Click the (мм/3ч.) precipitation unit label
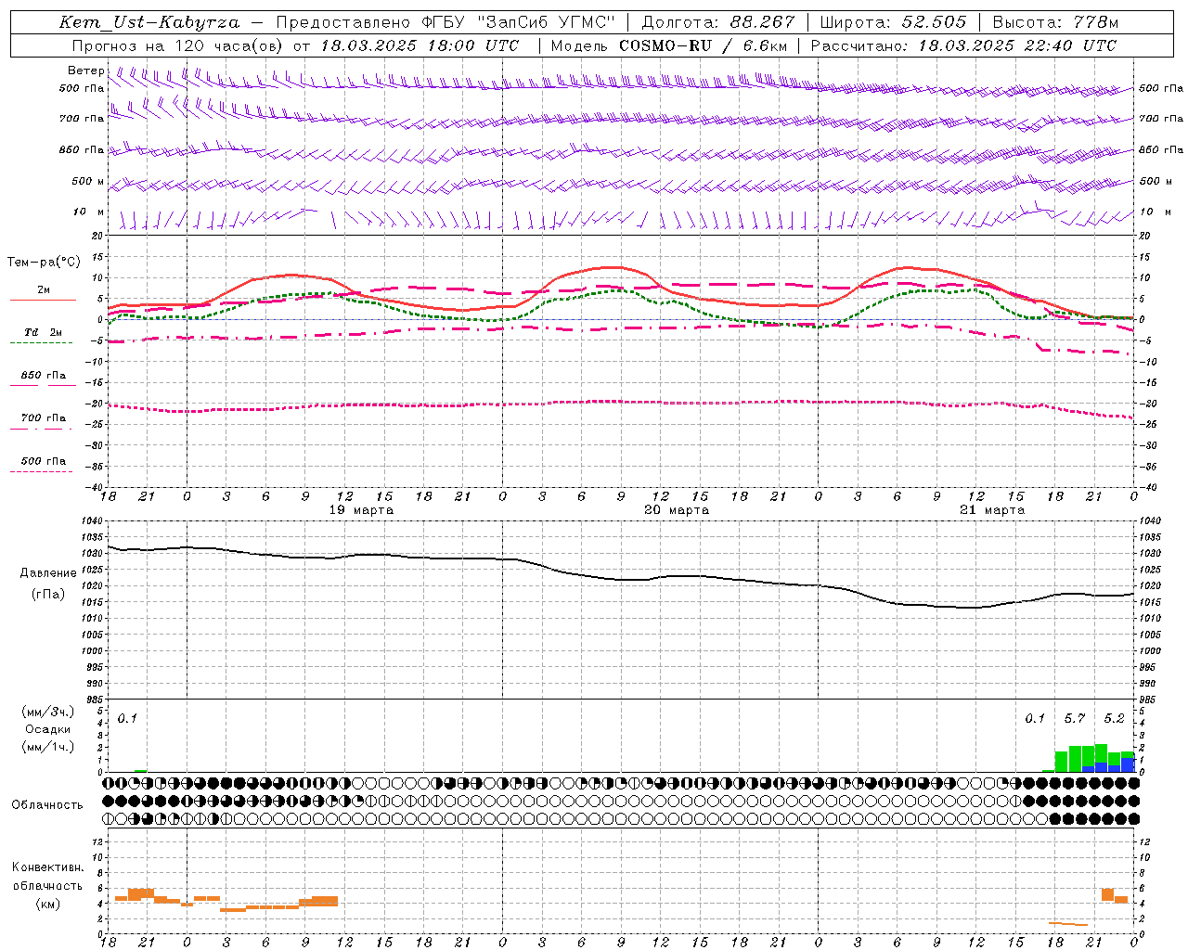1188x950 pixels. tap(48, 712)
